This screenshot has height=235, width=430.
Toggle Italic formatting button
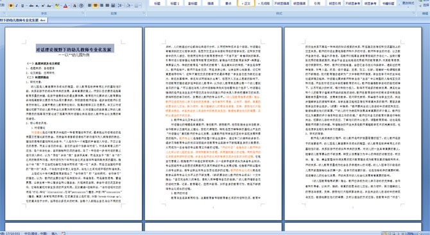(17, 6)
